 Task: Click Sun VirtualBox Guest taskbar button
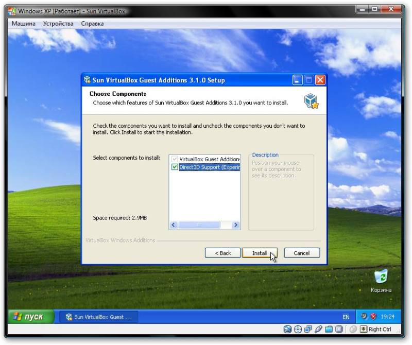tap(99, 317)
